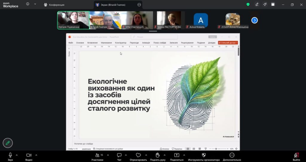Select Наталя Пшенична video thumbnail
The height and width of the screenshot is (162, 306).
click(74, 20)
